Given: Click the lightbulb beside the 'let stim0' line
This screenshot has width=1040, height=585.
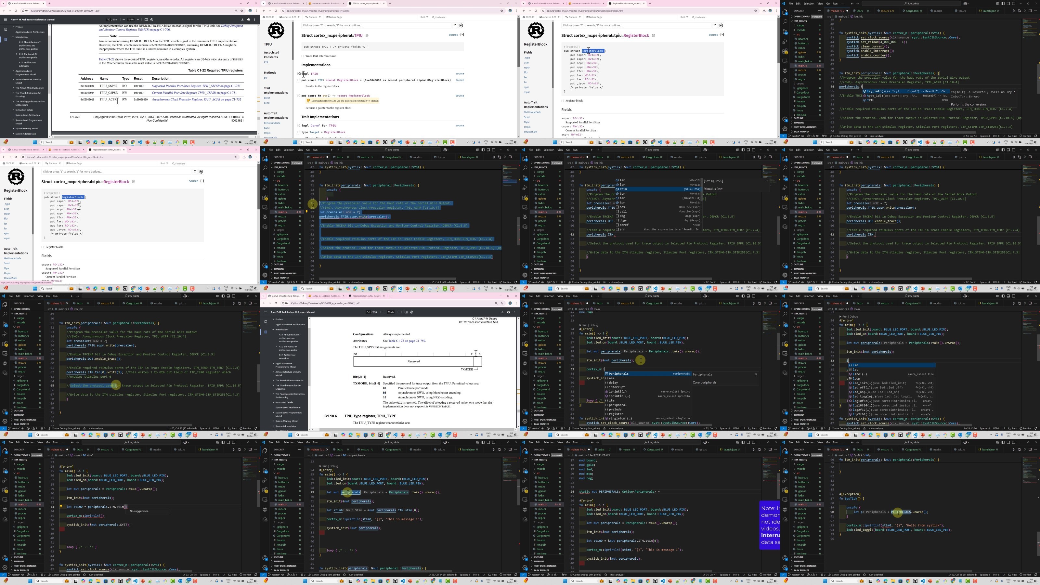Looking at the screenshot, I should tap(61, 506).
